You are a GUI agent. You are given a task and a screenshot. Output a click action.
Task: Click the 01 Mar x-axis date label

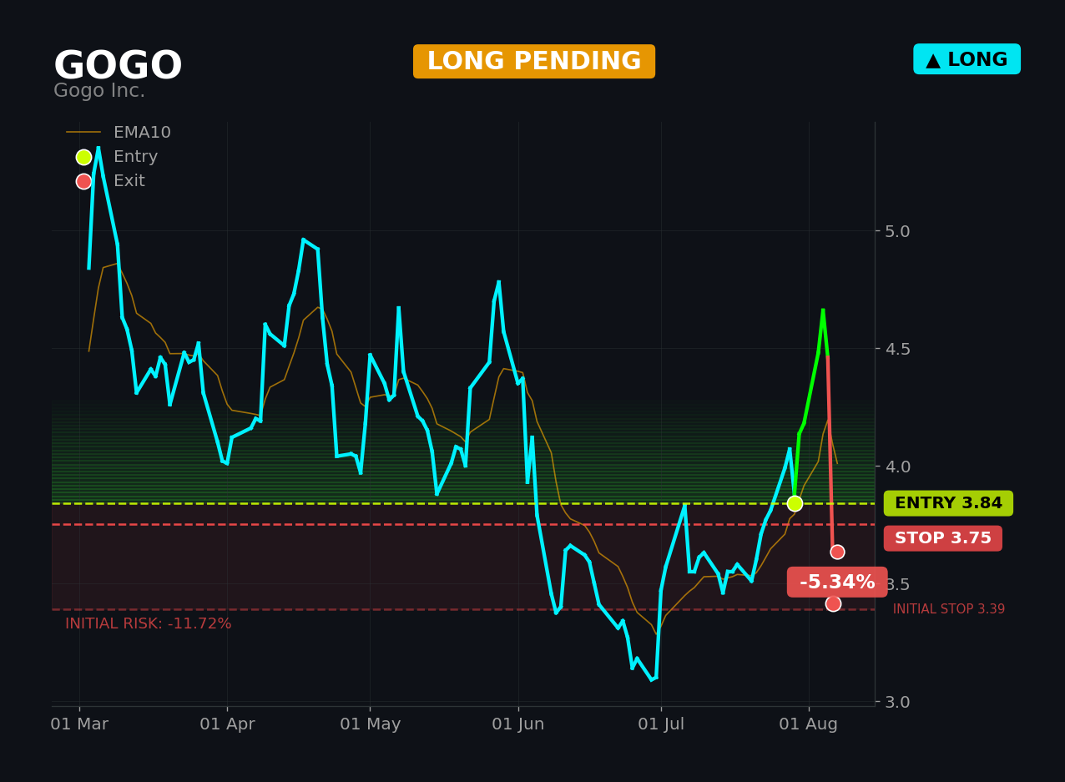[79, 724]
